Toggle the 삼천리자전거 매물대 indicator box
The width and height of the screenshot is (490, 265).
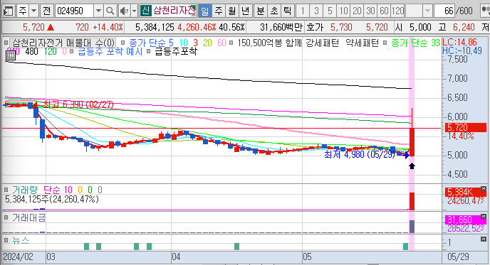6,43
